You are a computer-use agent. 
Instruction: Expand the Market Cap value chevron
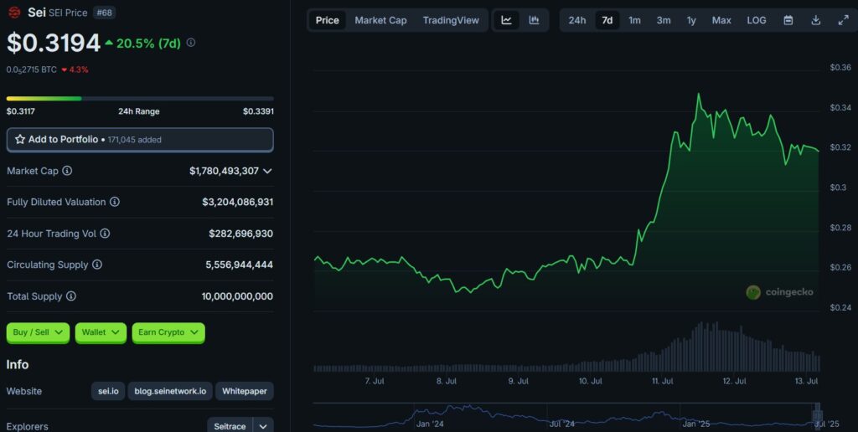[267, 171]
